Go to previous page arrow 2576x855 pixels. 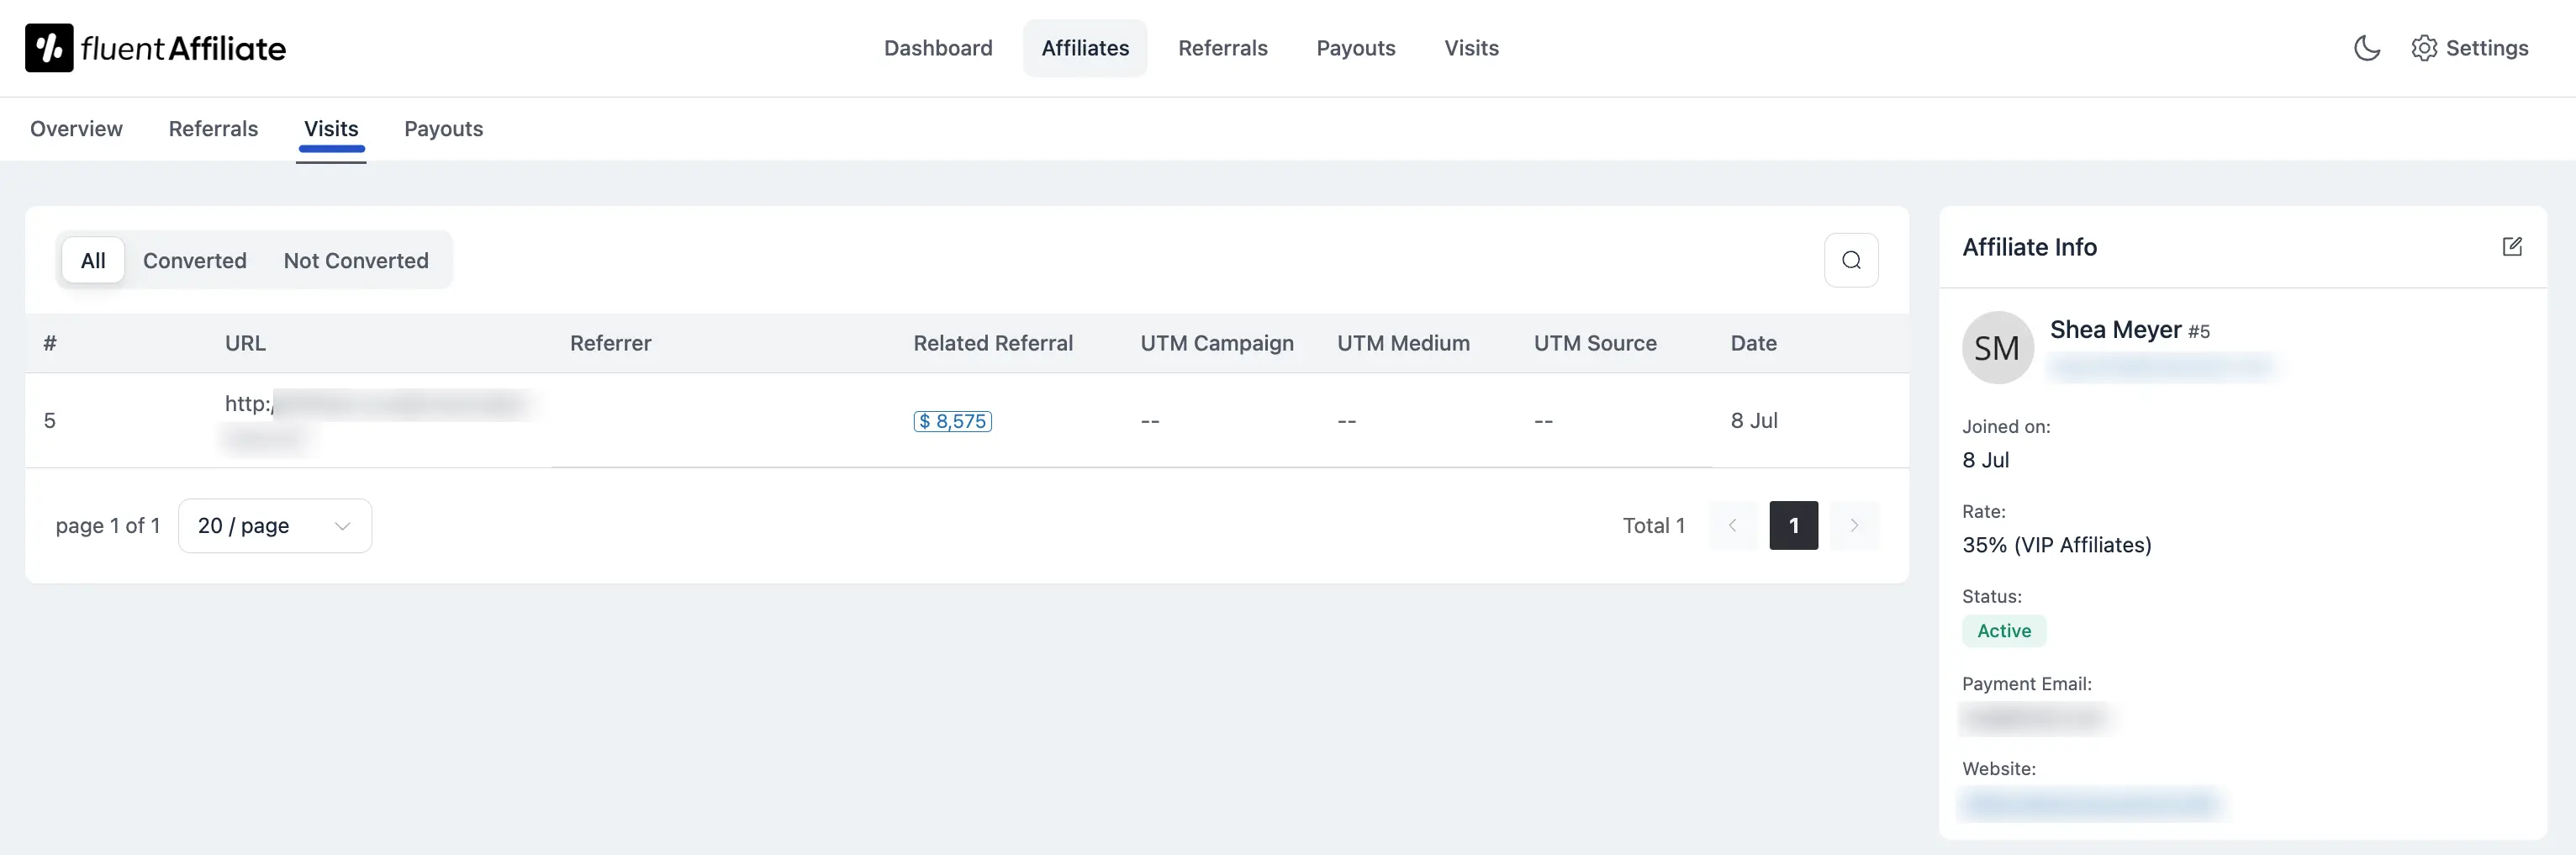click(1733, 525)
